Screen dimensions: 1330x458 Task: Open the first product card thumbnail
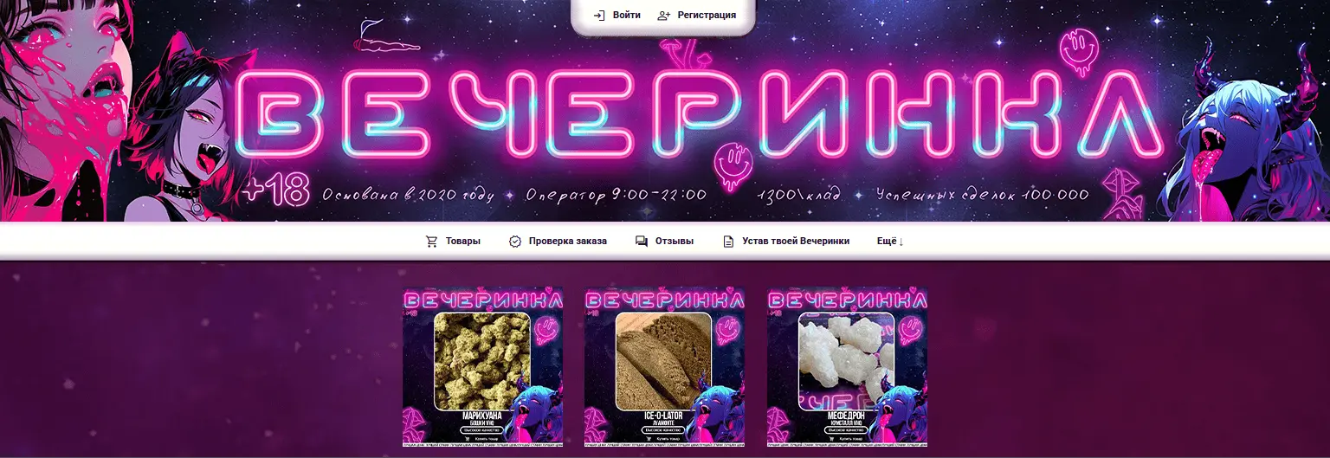click(483, 367)
